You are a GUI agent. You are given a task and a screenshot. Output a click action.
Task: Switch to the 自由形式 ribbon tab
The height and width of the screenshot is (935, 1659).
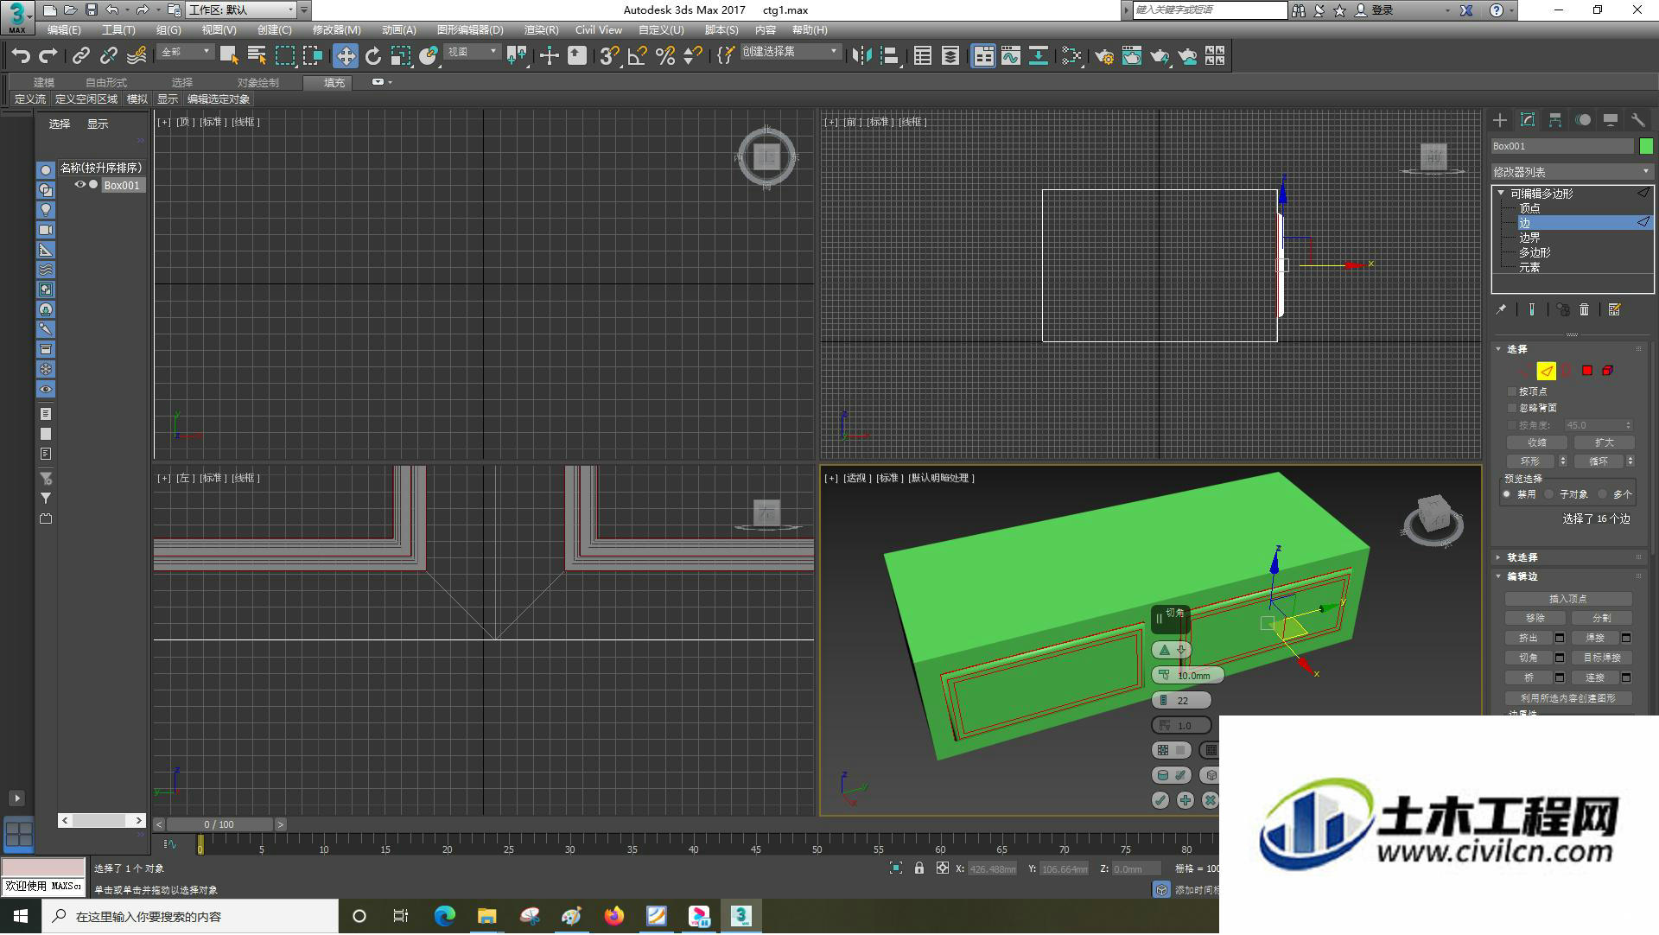tap(106, 83)
